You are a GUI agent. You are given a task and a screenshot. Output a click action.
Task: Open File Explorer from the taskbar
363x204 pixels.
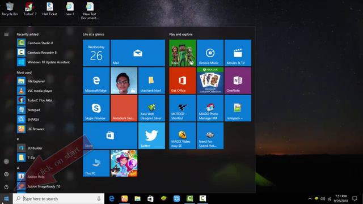pyautogui.click(x=137, y=198)
